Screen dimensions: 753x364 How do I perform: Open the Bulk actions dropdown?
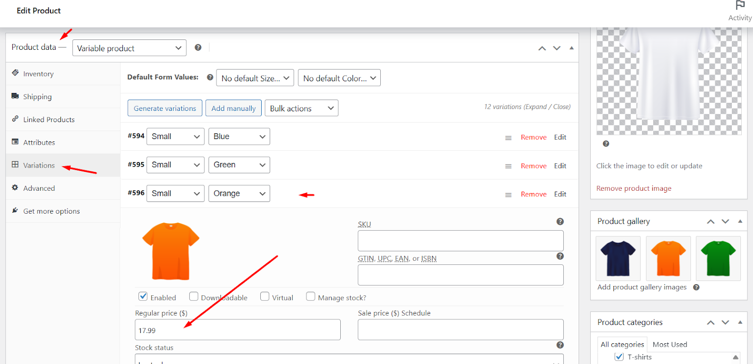pyautogui.click(x=302, y=108)
